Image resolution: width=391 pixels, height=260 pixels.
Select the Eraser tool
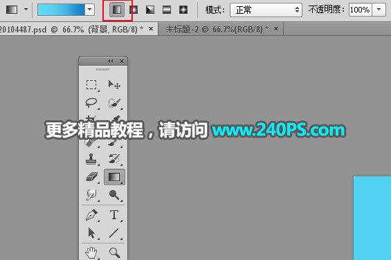[x=91, y=177]
